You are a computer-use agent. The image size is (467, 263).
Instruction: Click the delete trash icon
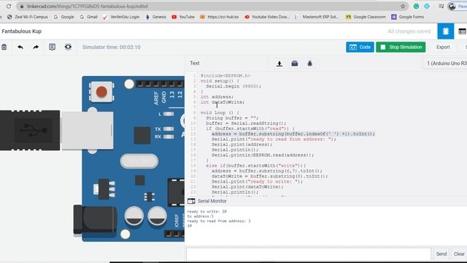click(4, 47)
